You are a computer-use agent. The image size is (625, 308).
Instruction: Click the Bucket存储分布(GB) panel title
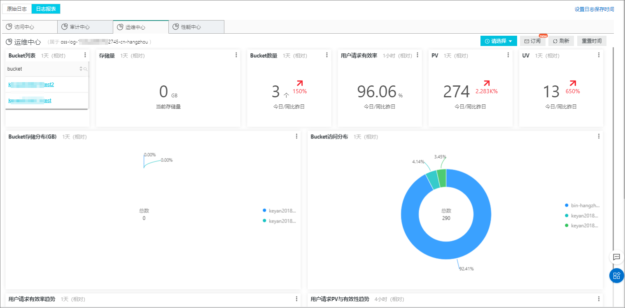tap(33, 137)
